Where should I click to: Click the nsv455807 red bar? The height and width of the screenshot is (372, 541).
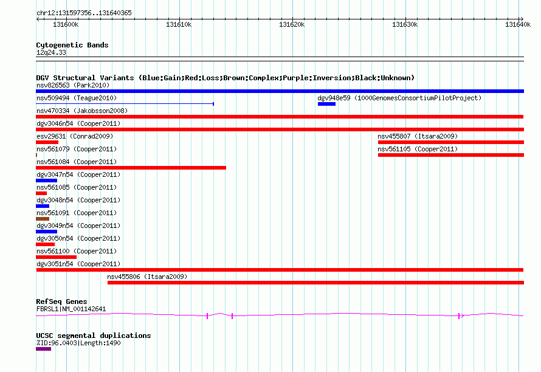tap(451, 142)
